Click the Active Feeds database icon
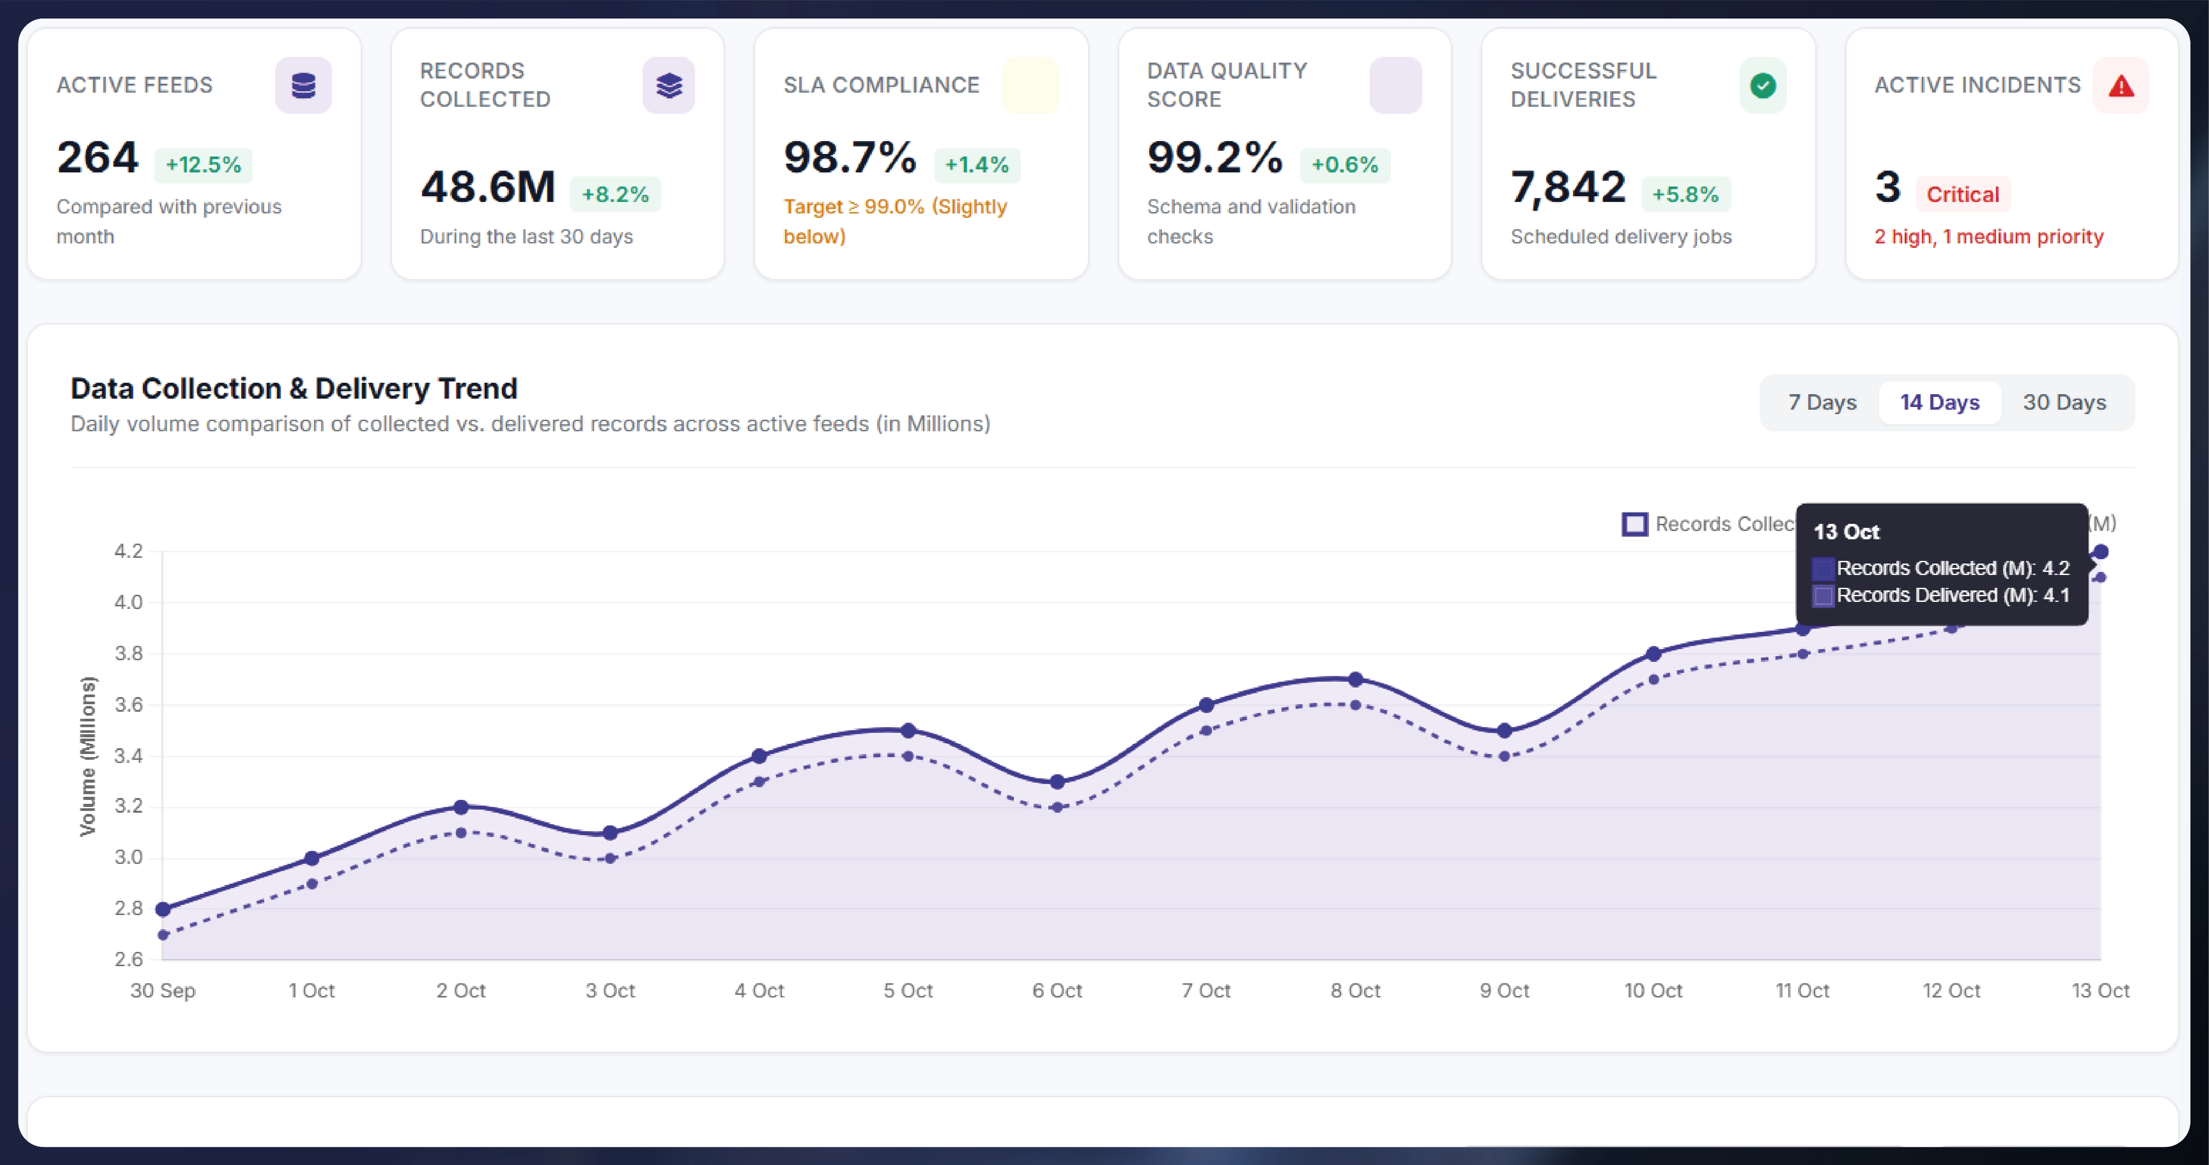This screenshot has width=2209, height=1165. pos(303,85)
